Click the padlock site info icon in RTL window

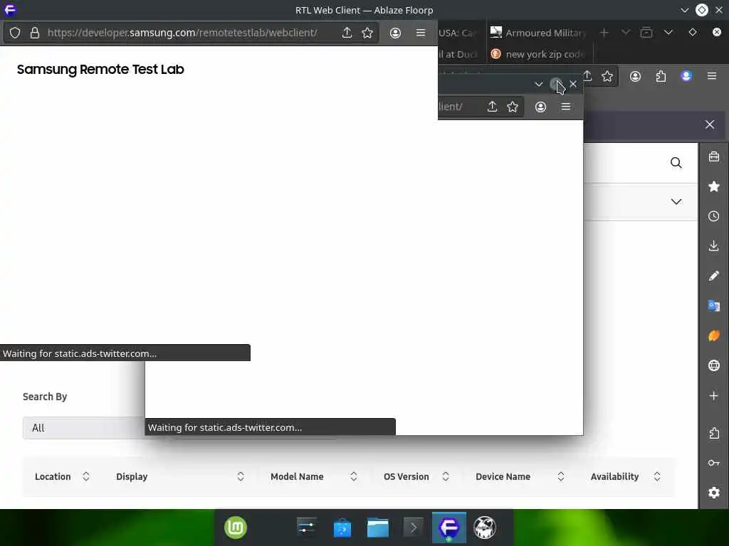[34, 33]
